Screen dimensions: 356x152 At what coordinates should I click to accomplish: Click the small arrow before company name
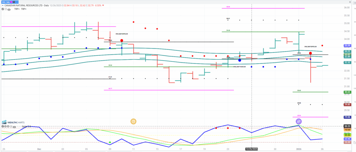(x=3, y=6)
